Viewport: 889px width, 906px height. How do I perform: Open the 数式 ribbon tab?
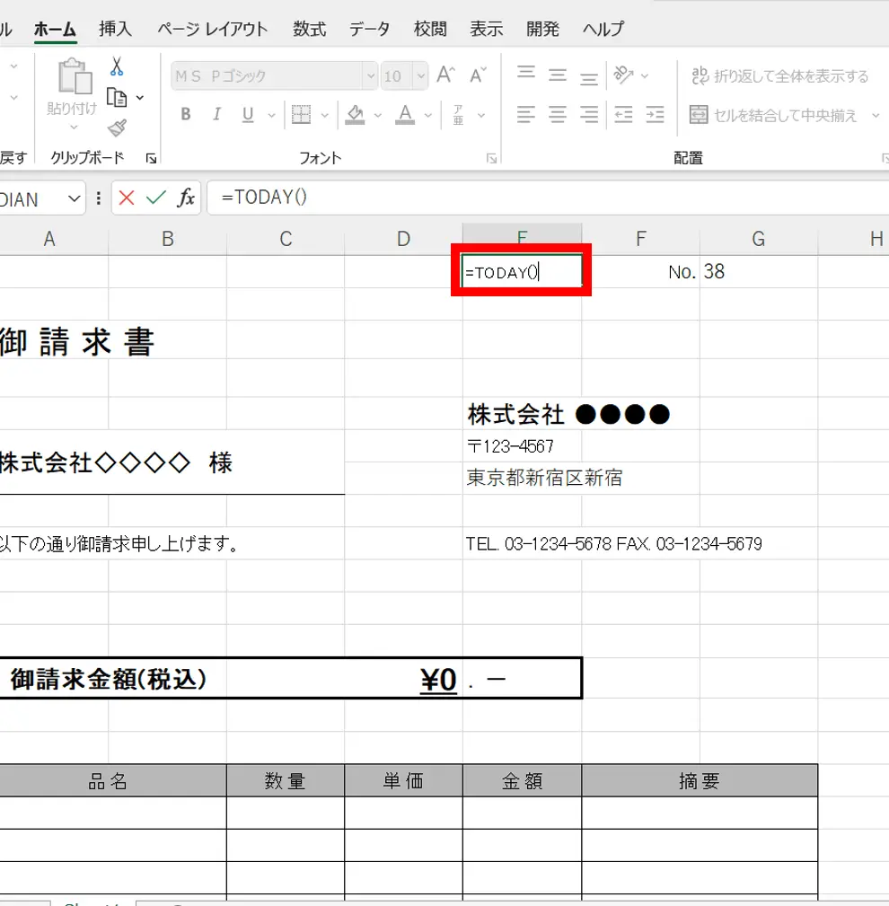309,29
